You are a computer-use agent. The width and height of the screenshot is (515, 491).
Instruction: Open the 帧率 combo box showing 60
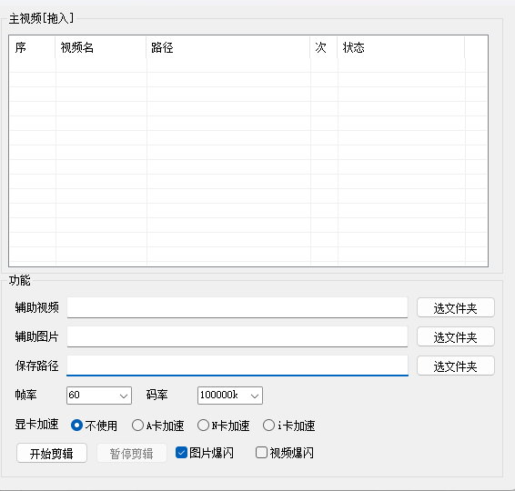[x=99, y=396]
